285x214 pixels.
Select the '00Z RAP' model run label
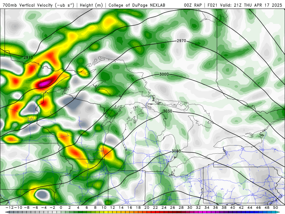[193, 5]
